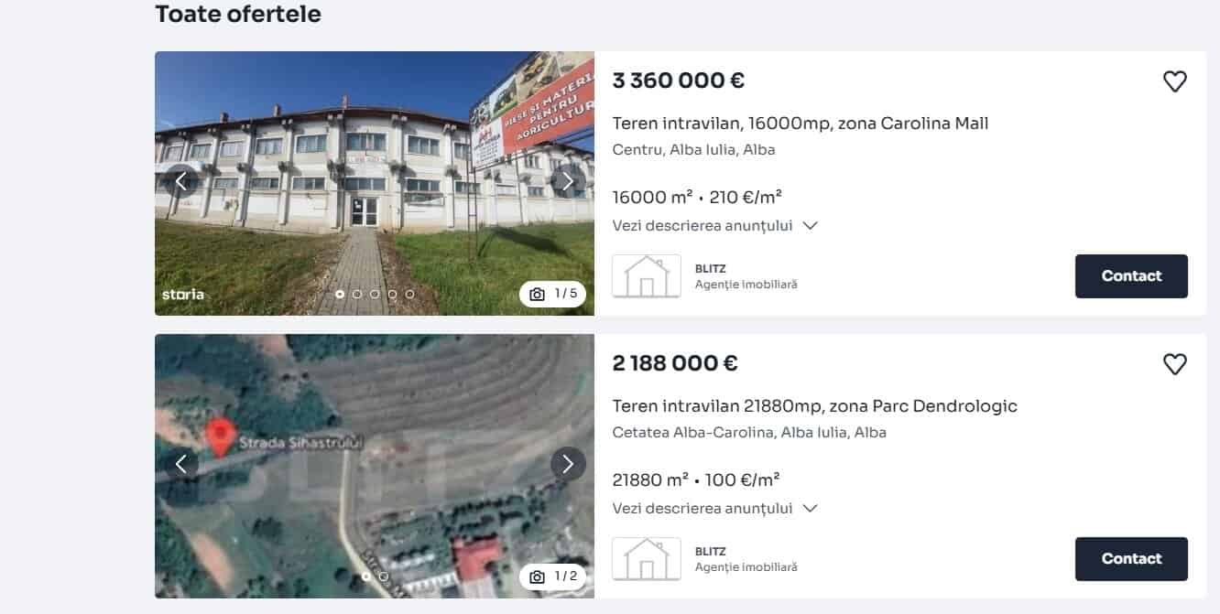Select last carousel dot on building photo
The width and height of the screenshot is (1220, 614).
click(409, 295)
